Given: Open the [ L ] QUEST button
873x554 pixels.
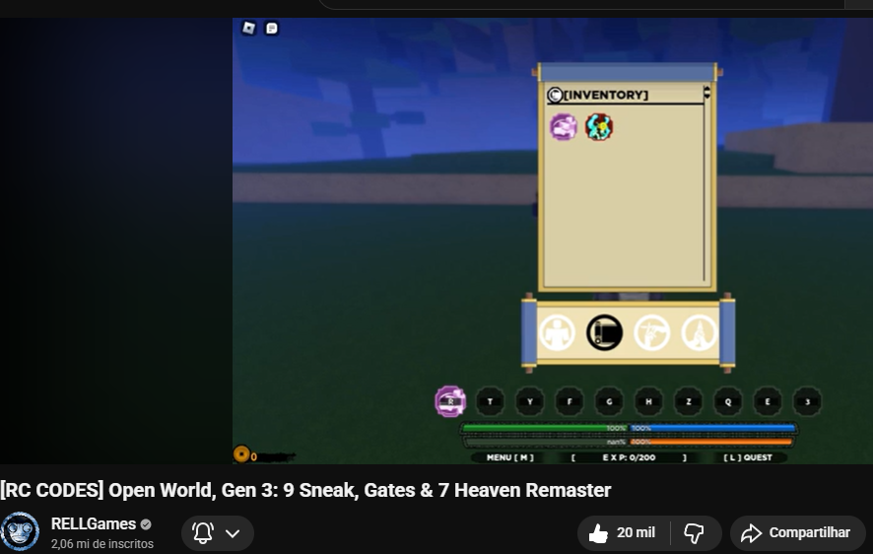Looking at the screenshot, I should 748,457.
